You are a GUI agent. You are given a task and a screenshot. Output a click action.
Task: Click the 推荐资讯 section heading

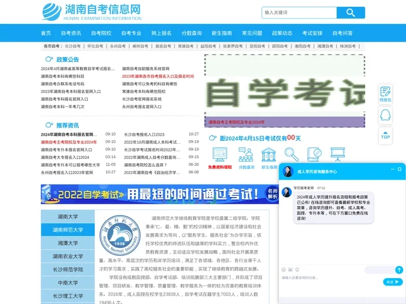(x=68, y=126)
